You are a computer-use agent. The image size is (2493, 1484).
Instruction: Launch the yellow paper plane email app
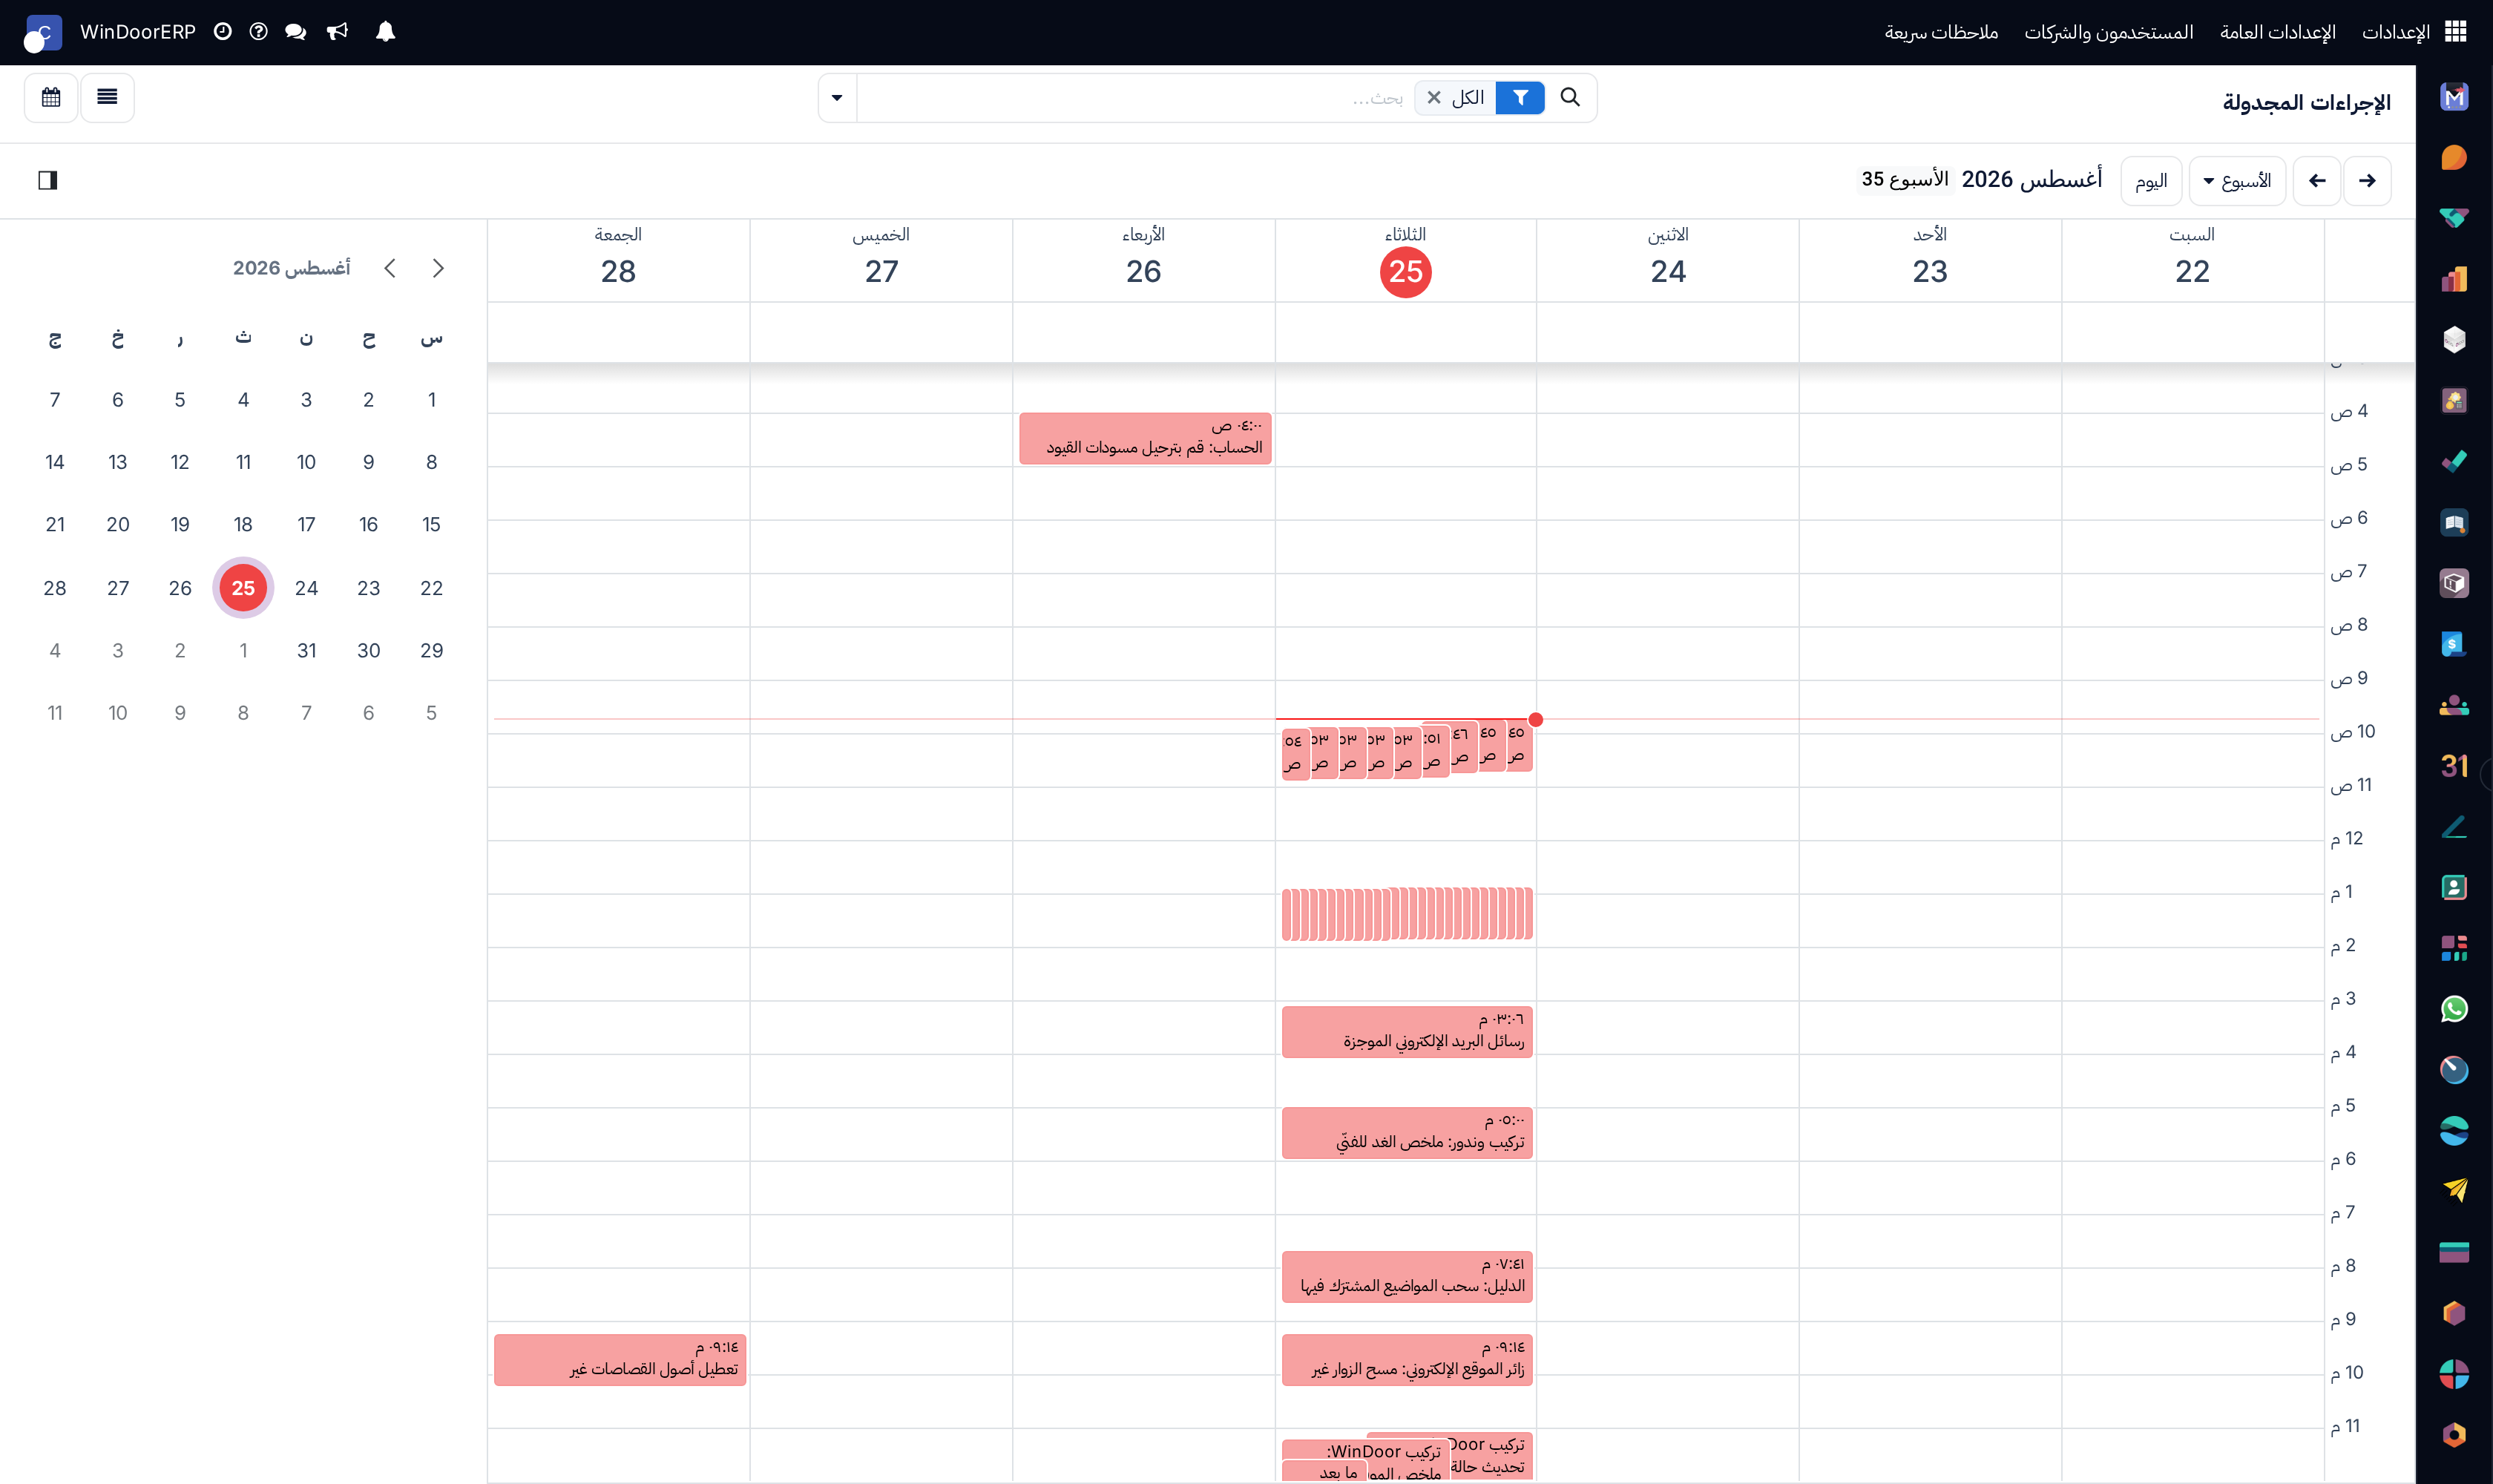point(2454,1191)
